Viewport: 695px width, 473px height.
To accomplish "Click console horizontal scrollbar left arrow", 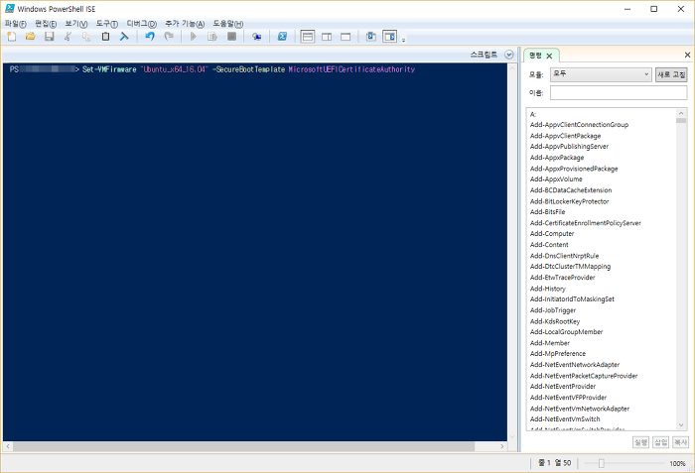I will point(8,446).
